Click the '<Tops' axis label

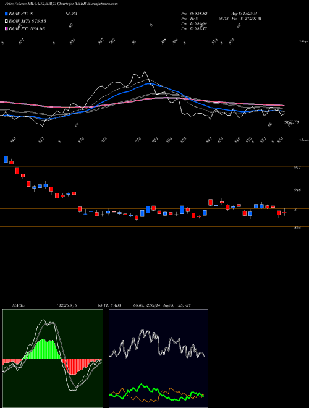(303, 41)
